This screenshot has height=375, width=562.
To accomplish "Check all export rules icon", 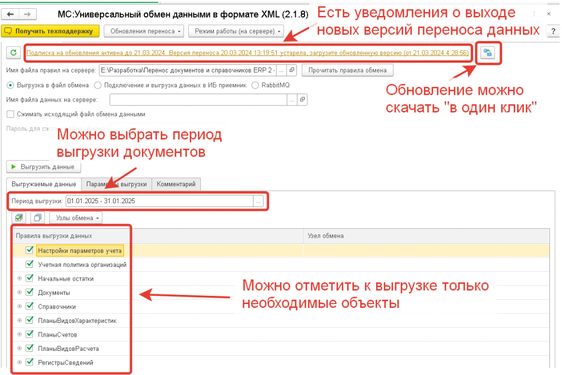I will pos(19,217).
